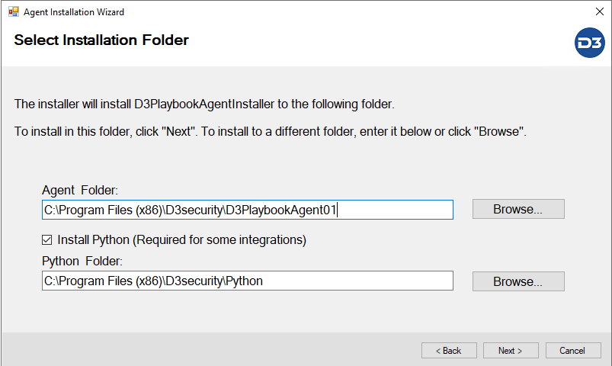Browse for the Python Folder location
This screenshot has width=612, height=366.
518,281
